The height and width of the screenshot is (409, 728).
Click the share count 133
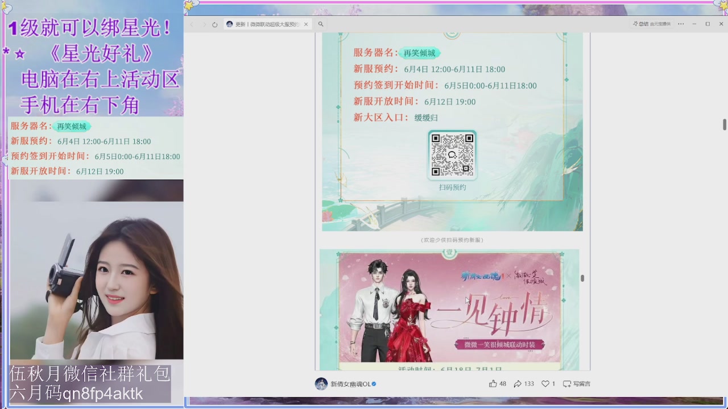(x=529, y=384)
